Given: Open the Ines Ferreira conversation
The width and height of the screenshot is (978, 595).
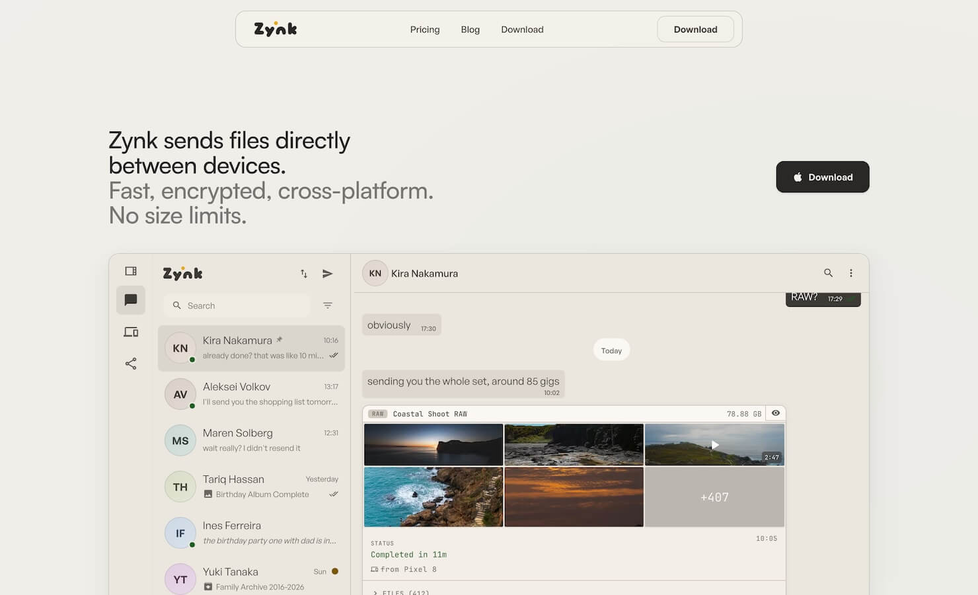Looking at the screenshot, I should [x=251, y=533].
